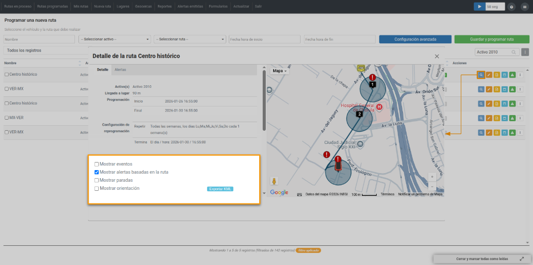
Task: Open the apps grid icon in the top bar
Action: click(524, 7)
